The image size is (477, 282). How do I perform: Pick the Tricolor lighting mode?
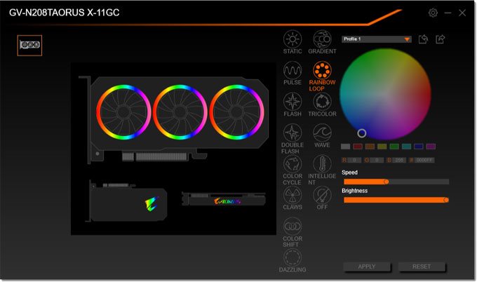pos(322,102)
